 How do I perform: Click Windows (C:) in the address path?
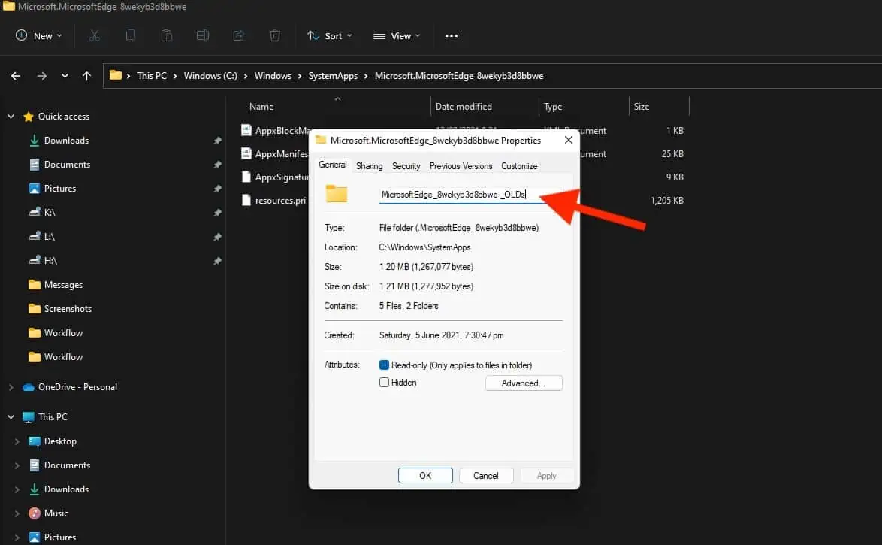(x=210, y=75)
